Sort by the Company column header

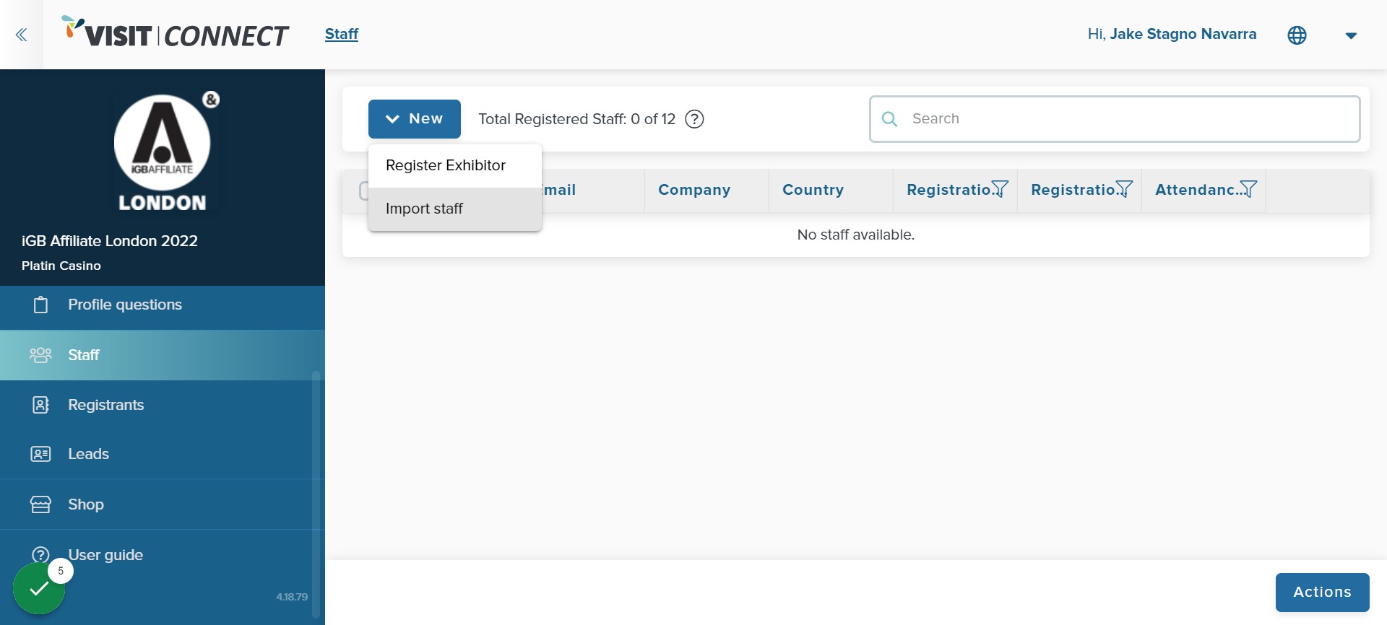pos(694,190)
